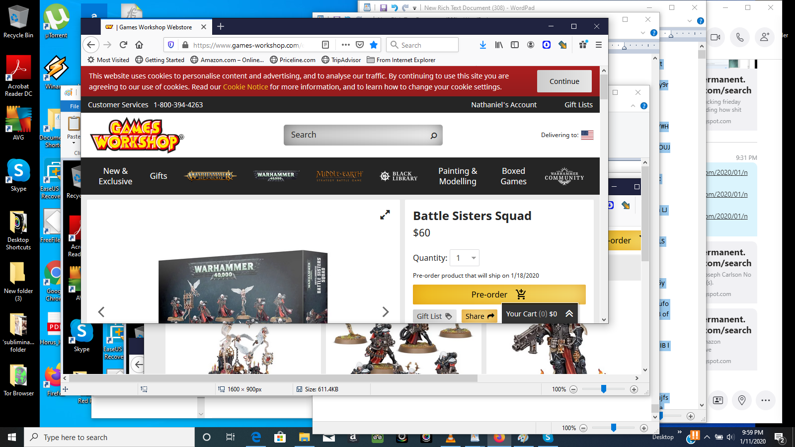The image size is (795, 447).
Task: Open Skype more options ellipsis
Action: [766, 400]
